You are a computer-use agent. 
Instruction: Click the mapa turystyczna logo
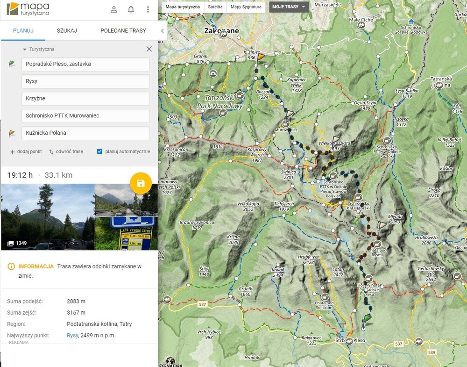click(28, 8)
